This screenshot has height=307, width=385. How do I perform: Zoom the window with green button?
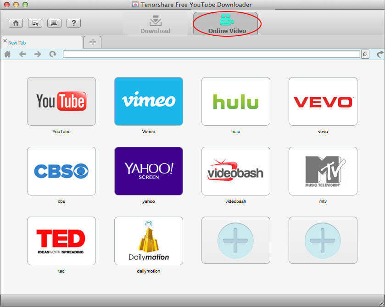pos(25,5)
